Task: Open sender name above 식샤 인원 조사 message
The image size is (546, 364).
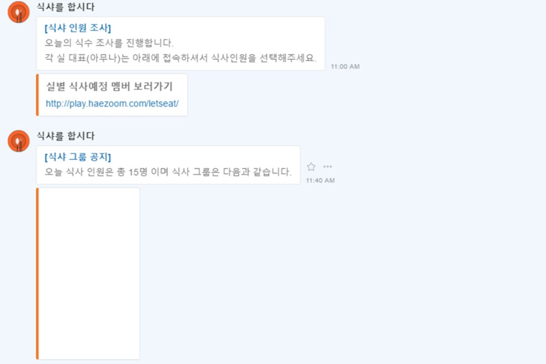Action: [x=65, y=7]
